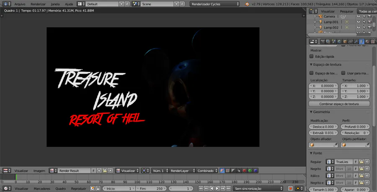Unlink the Render Result image

tap(110, 171)
